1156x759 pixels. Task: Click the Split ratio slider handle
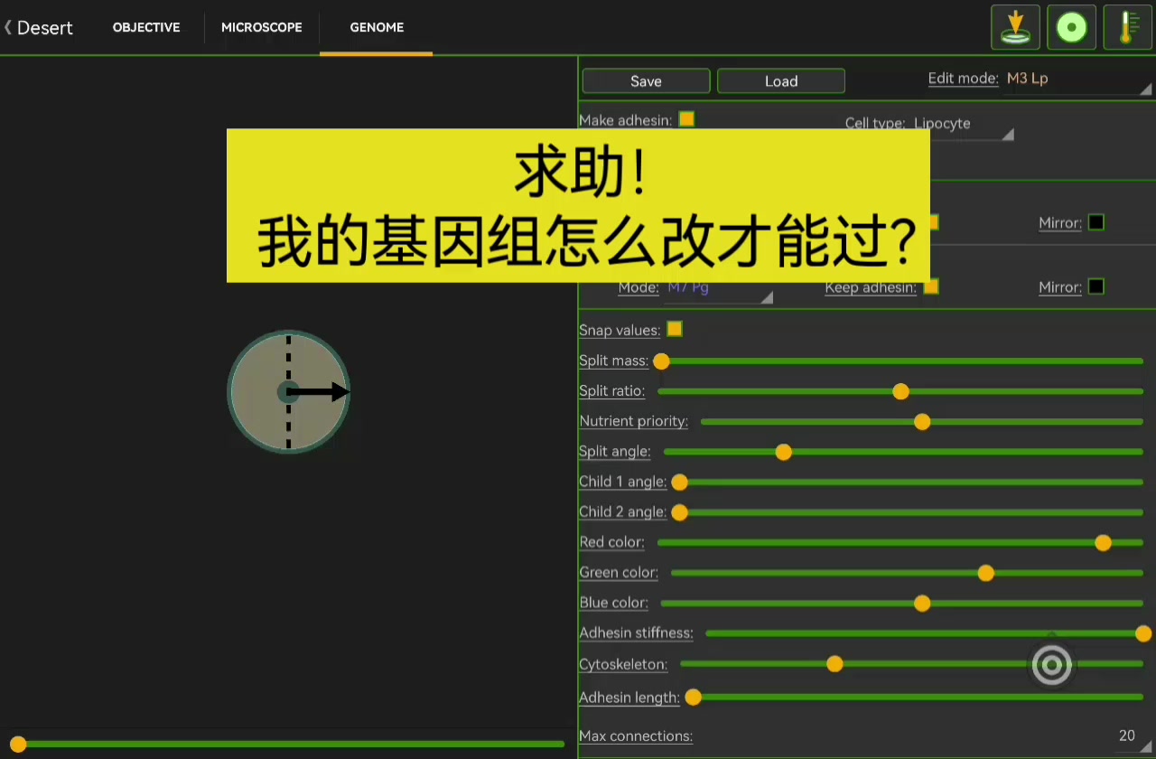pos(900,391)
